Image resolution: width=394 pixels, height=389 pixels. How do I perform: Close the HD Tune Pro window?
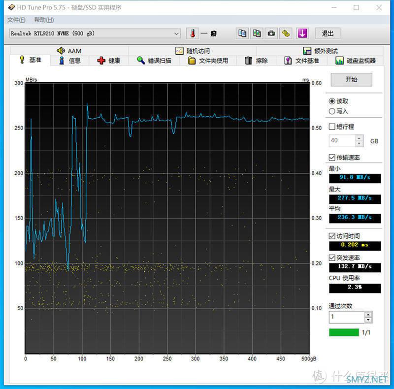click(x=379, y=7)
